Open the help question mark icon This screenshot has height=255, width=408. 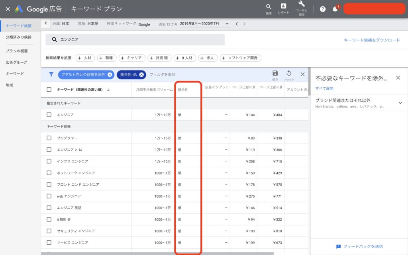click(323, 9)
